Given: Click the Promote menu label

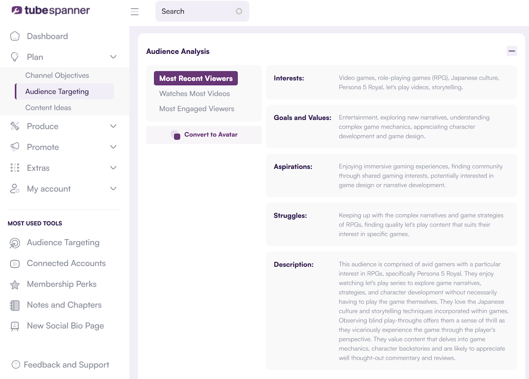Looking at the screenshot, I should point(43,147).
